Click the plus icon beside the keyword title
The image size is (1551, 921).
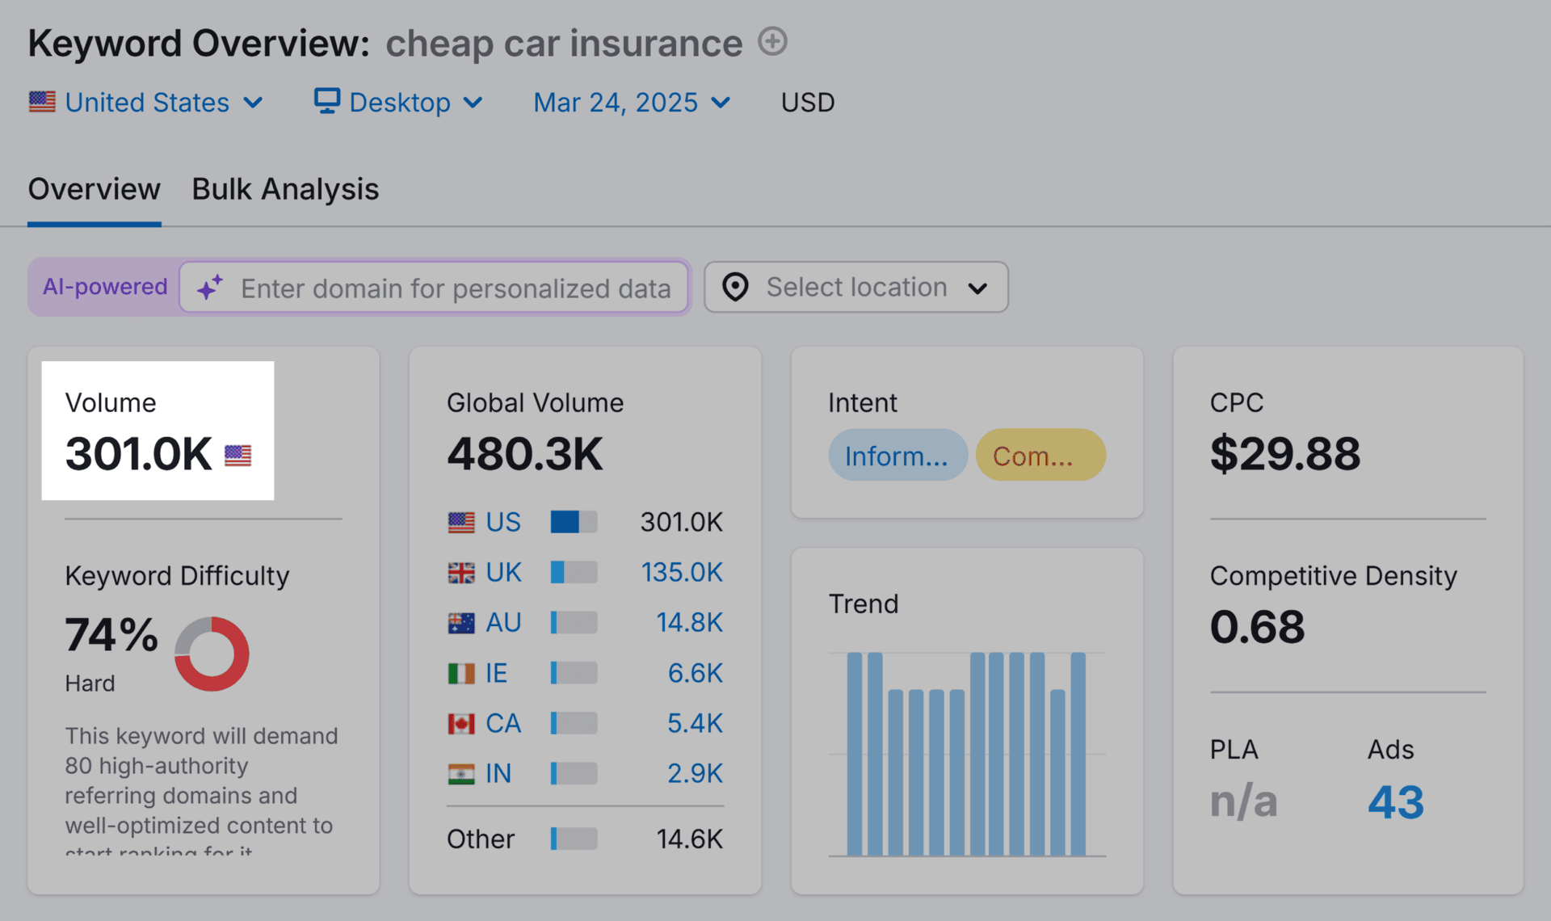pyautogui.click(x=772, y=41)
